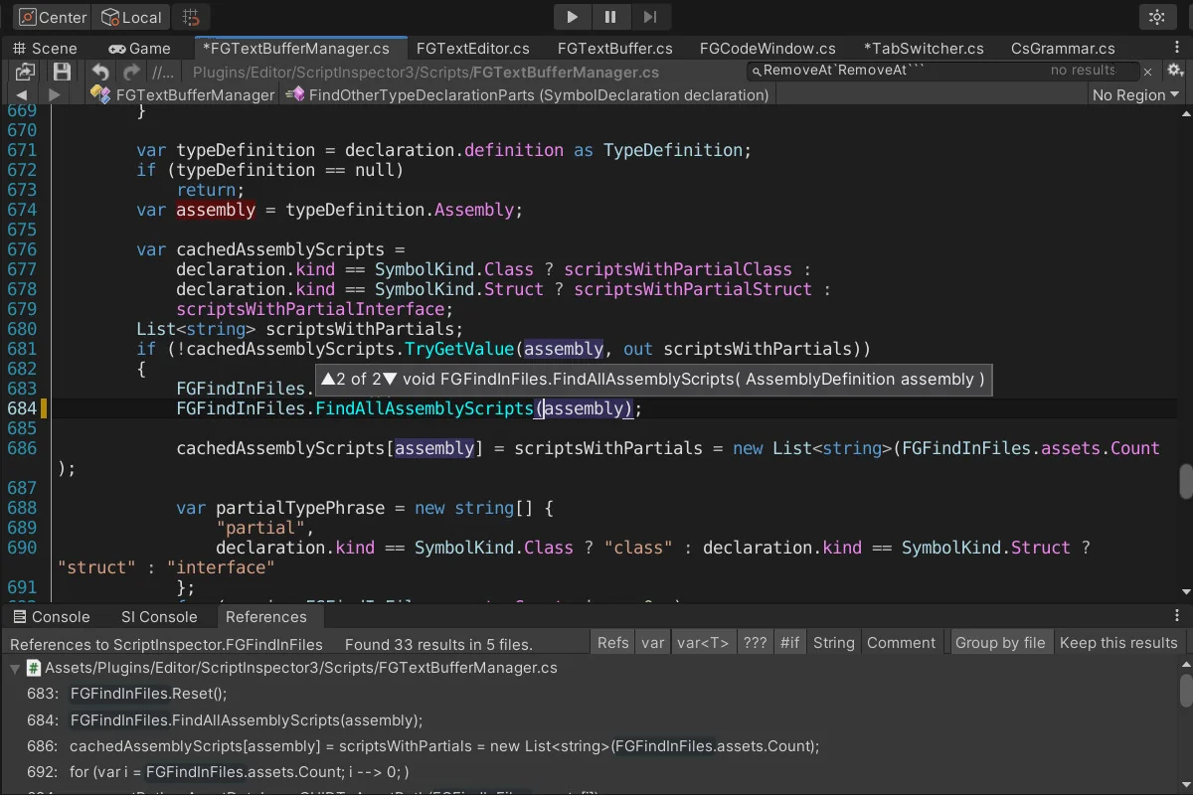The width and height of the screenshot is (1193, 795).
Task: Navigate back with the left arrow
Action: (22, 94)
